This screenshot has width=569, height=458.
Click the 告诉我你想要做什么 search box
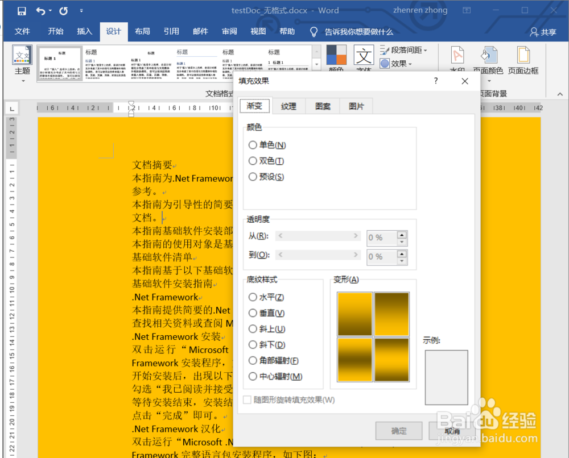click(358, 32)
